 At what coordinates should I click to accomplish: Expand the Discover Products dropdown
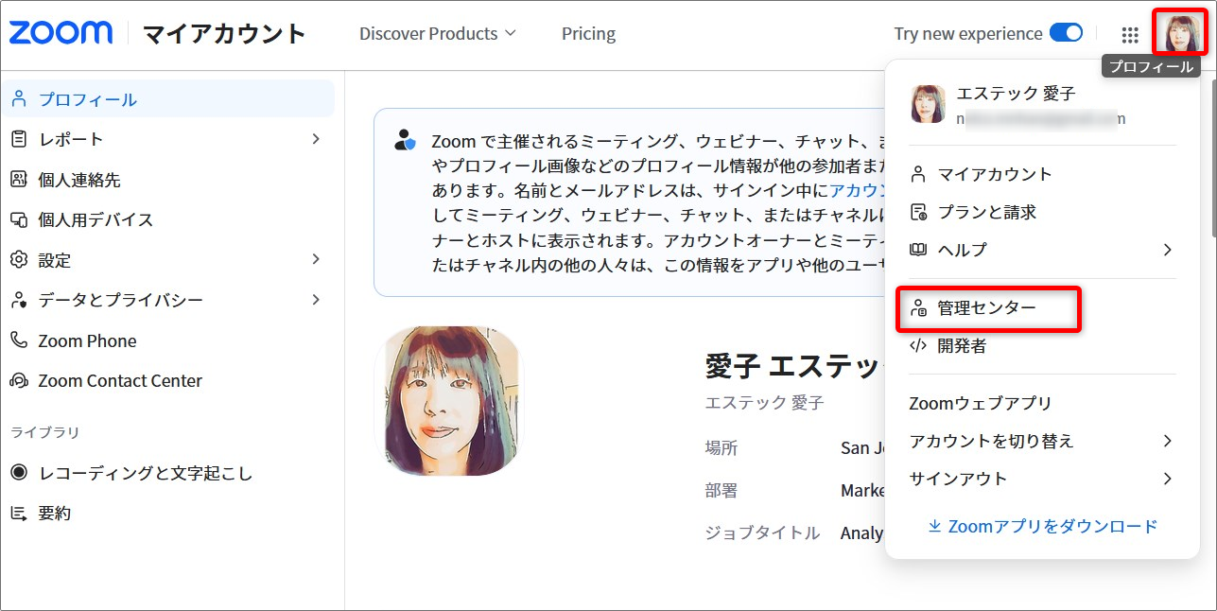437,34
